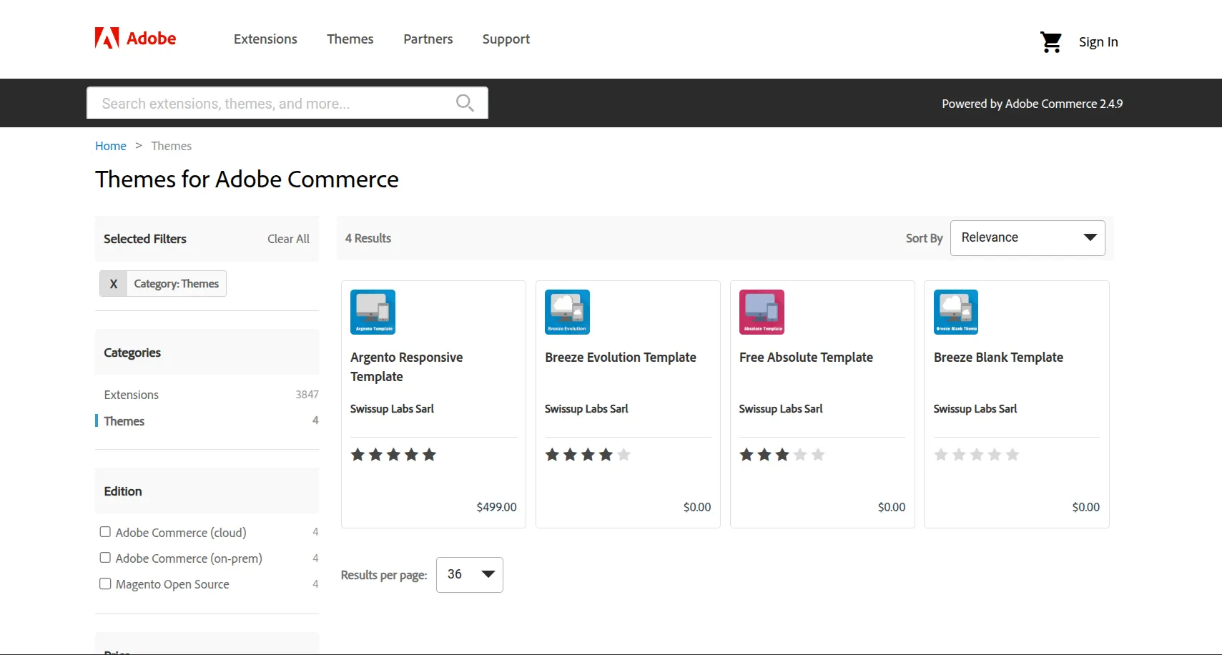Click Breeze Evolution Template star rating

[x=588, y=455]
